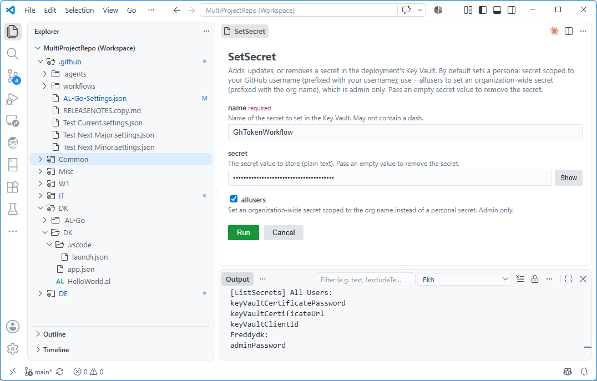Open the Remote Explorer view
Image resolution: width=597 pixels, height=381 pixels.
13,121
